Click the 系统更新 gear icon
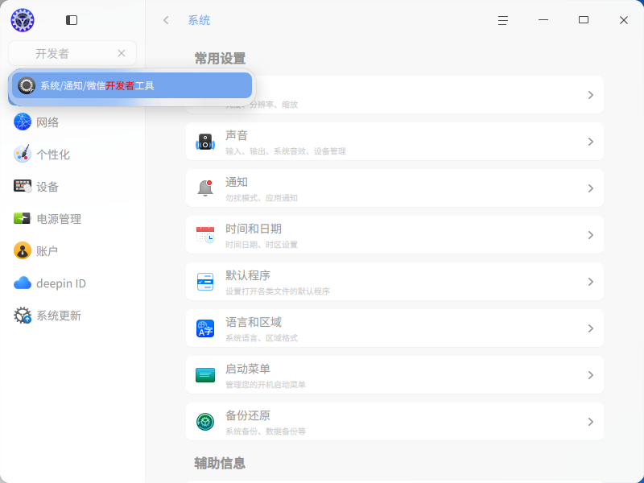The width and height of the screenshot is (644, 483). (23, 316)
